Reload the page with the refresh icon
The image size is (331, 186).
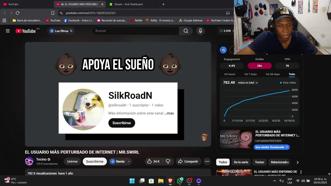coord(18,13)
